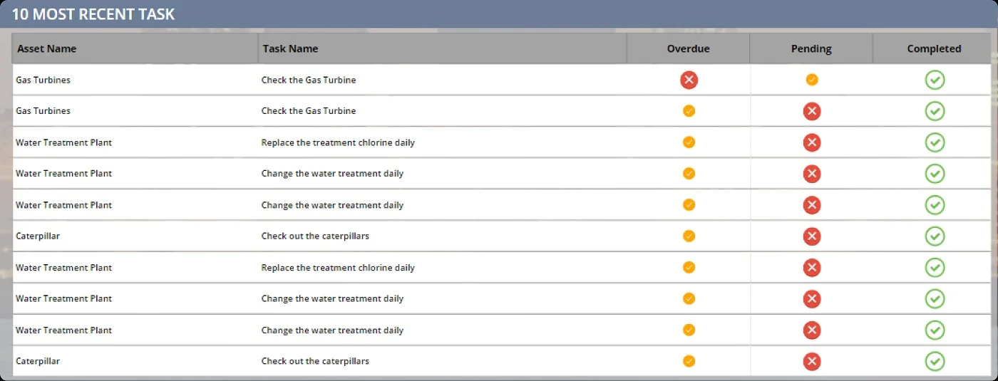The width and height of the screenshot is (998, 381).
Task: Click the orange pending icon in the top row
Action: 811,80
